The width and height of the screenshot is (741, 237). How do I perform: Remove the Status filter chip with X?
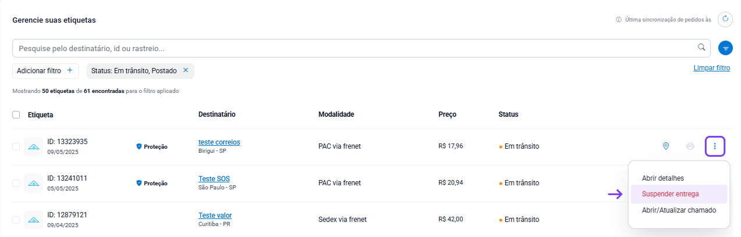(x=186, y=70)
